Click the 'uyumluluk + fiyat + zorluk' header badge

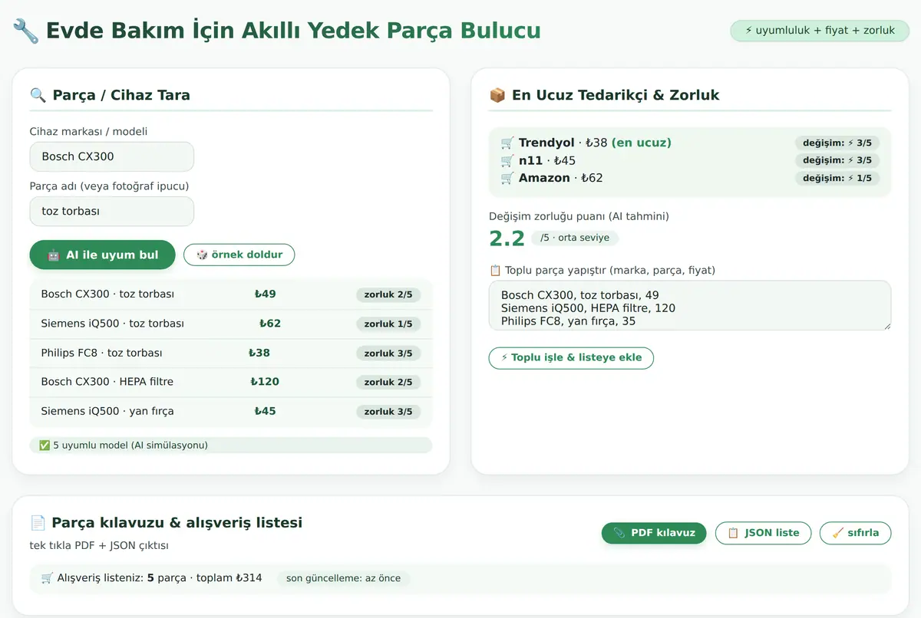click(820, 31)
